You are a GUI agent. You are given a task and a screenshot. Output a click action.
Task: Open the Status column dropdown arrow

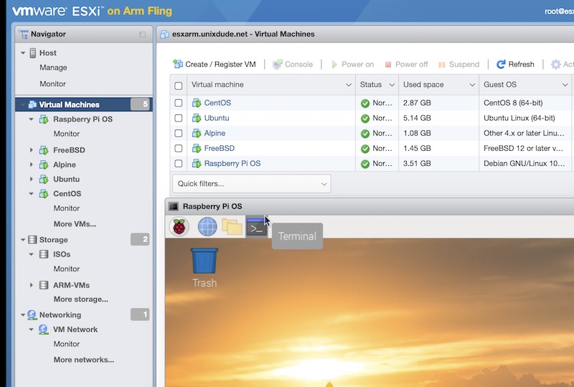392,85
